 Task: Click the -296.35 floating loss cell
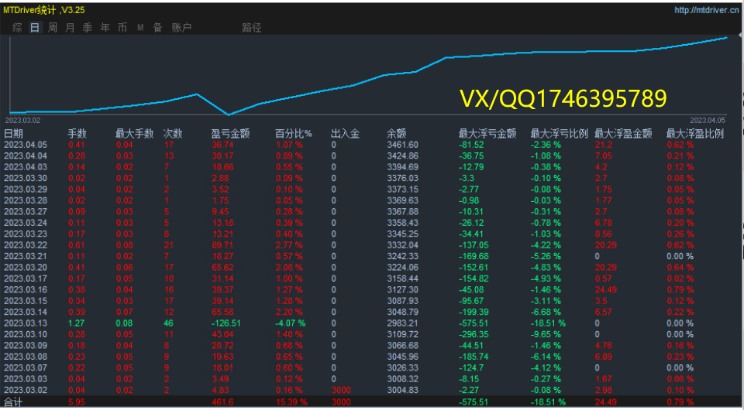coord(474,334)
